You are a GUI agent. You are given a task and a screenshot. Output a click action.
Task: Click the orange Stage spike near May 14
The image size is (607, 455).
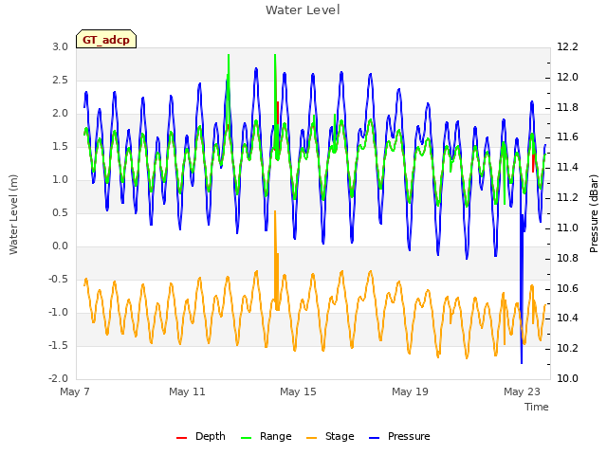click(276, 259)
